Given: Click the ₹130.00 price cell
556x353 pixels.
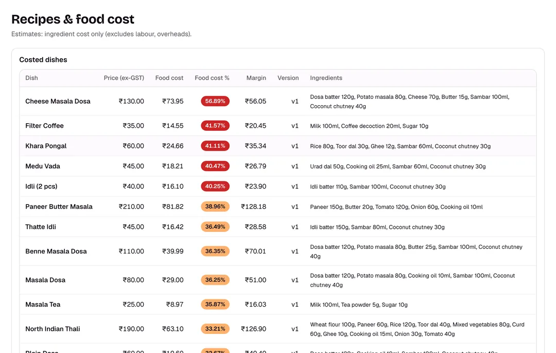Looking at the screenshot, I should [x=131, y=102].
